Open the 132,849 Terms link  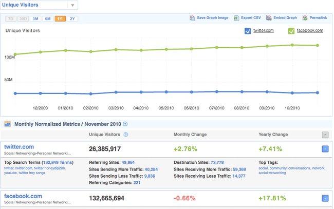[58, 162]
